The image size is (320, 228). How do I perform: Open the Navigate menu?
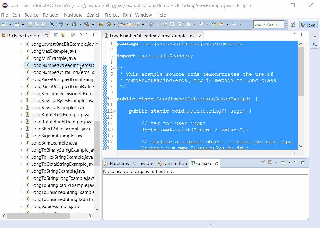point(73,15)
